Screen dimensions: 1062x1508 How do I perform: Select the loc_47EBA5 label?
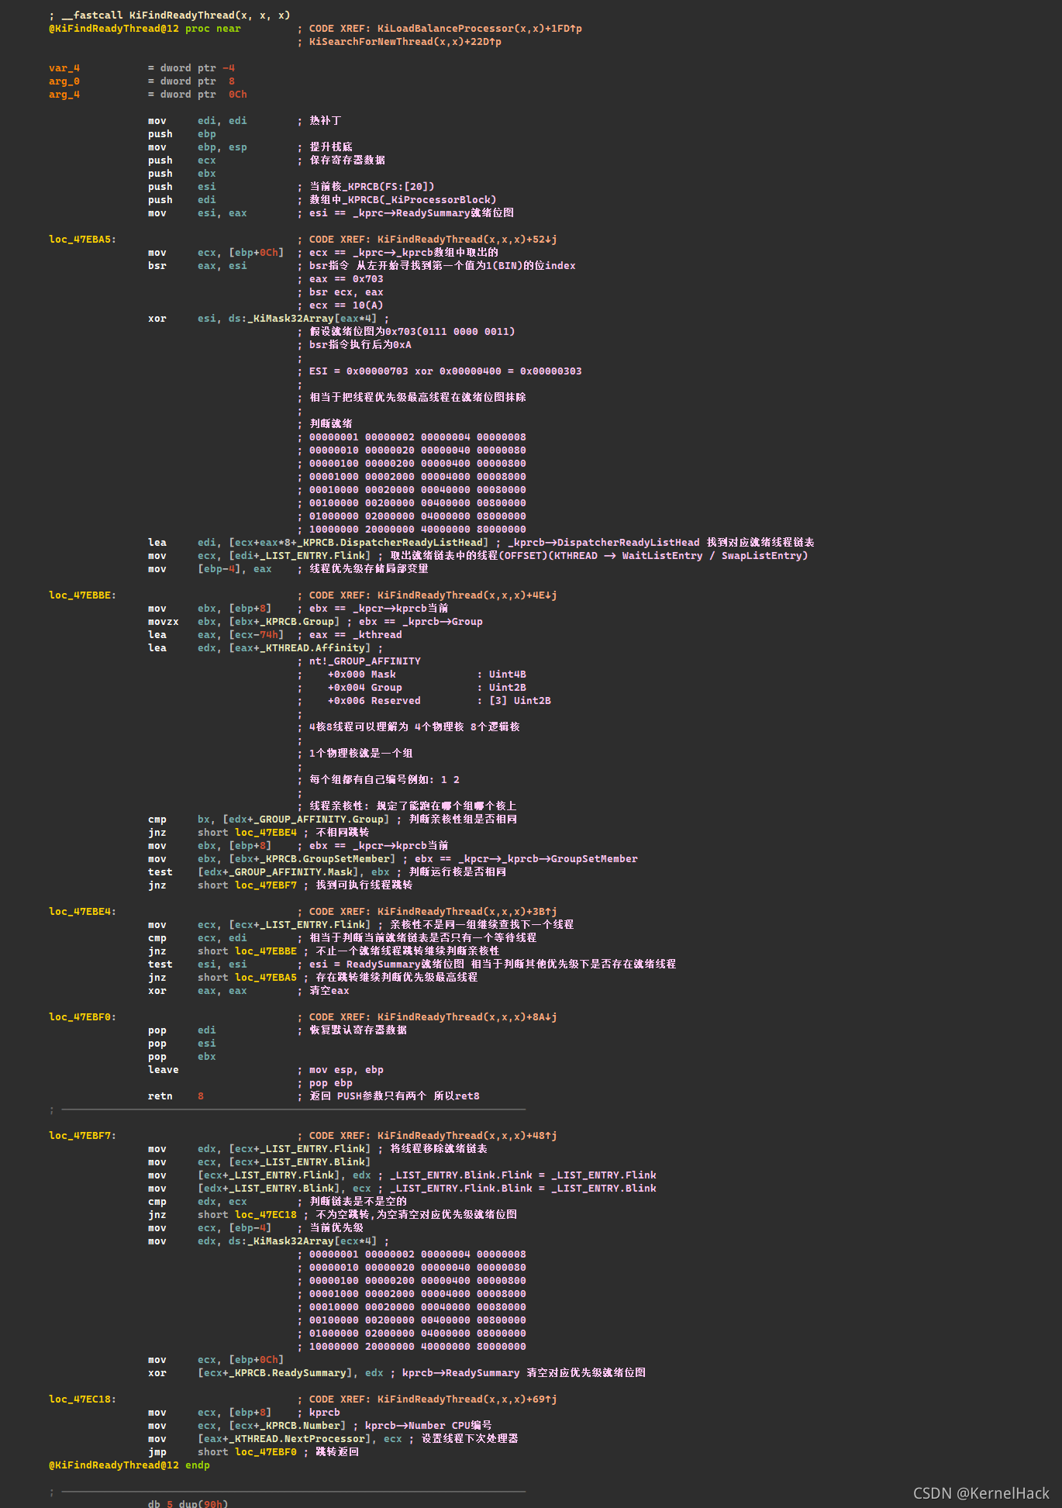pos(83,240)
